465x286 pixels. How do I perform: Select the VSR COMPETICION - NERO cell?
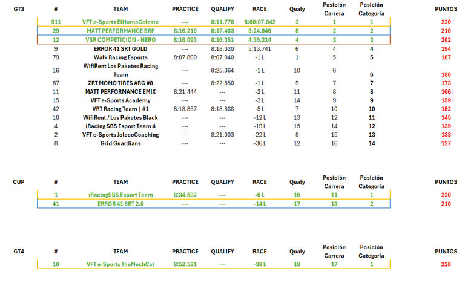coord(120,40)
